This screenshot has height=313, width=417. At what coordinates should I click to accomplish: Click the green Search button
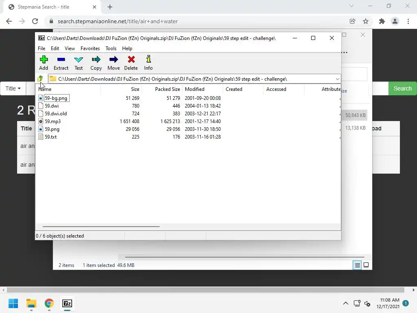[402, 88]
